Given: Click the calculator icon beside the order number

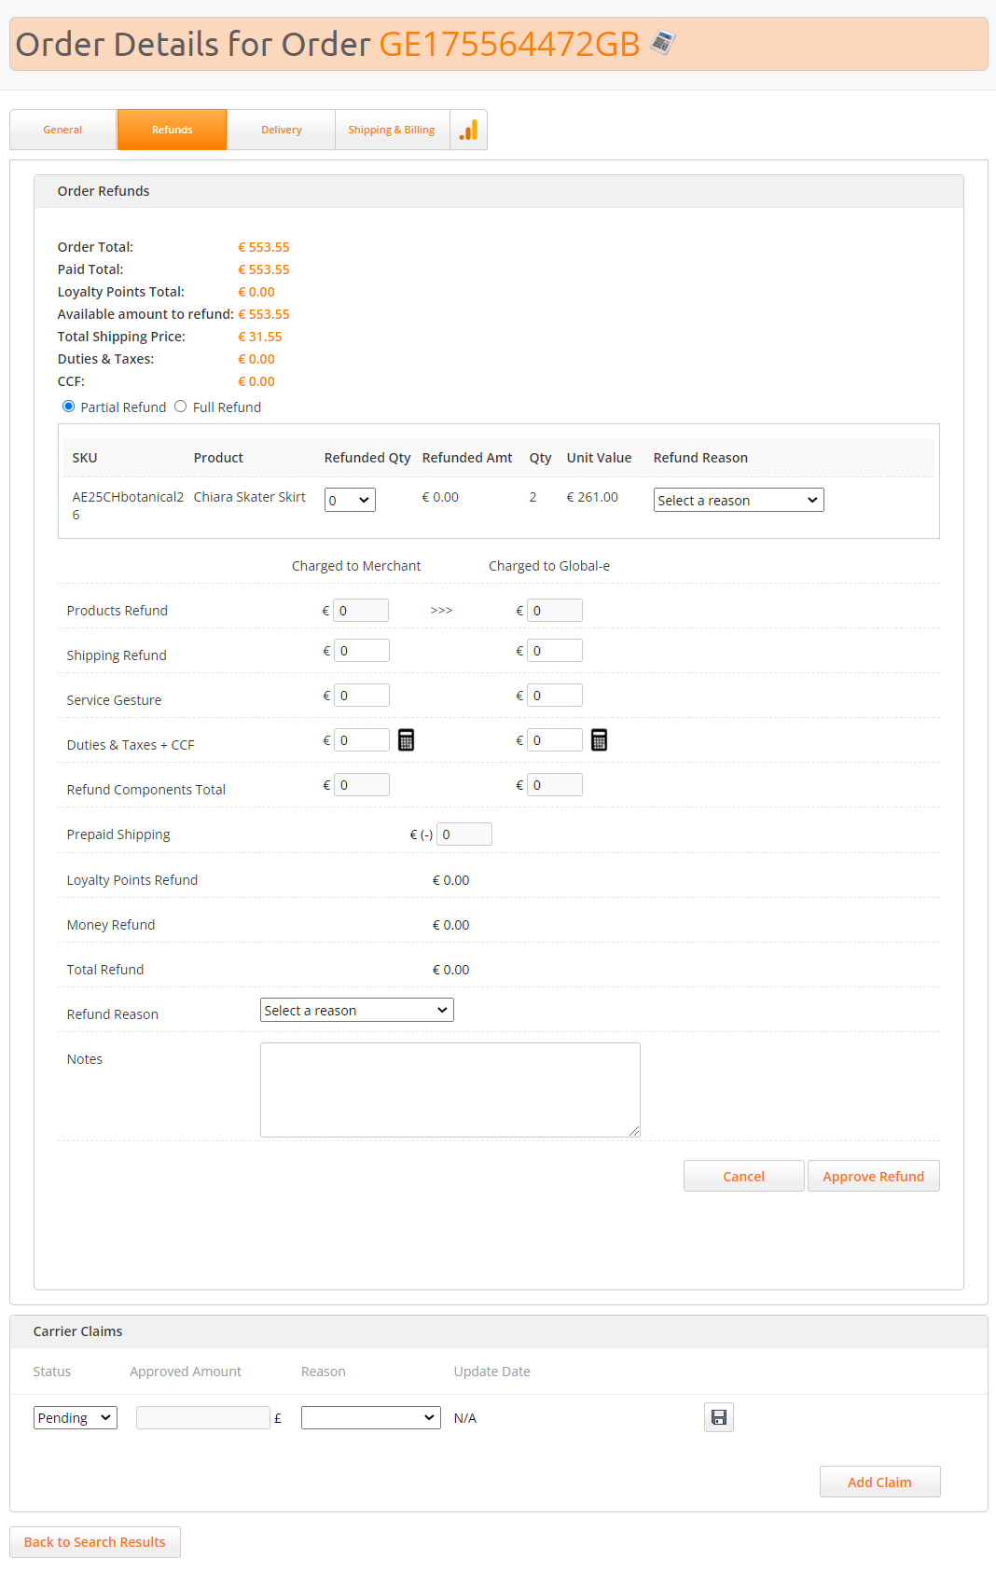Looking at the screenshot, I should (x=662, y=43).
